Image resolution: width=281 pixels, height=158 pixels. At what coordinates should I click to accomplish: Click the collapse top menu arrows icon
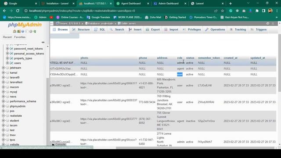(273, 23)
